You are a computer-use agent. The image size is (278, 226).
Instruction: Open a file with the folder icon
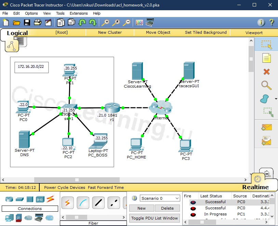[x=16, y=22]
